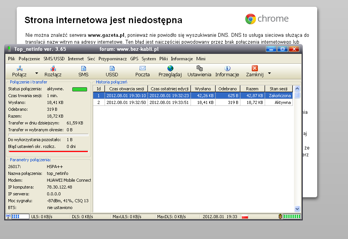Click the IP value 78.30.122.48
This screenshot has width=348, height=239.
[x=59, y=187]
